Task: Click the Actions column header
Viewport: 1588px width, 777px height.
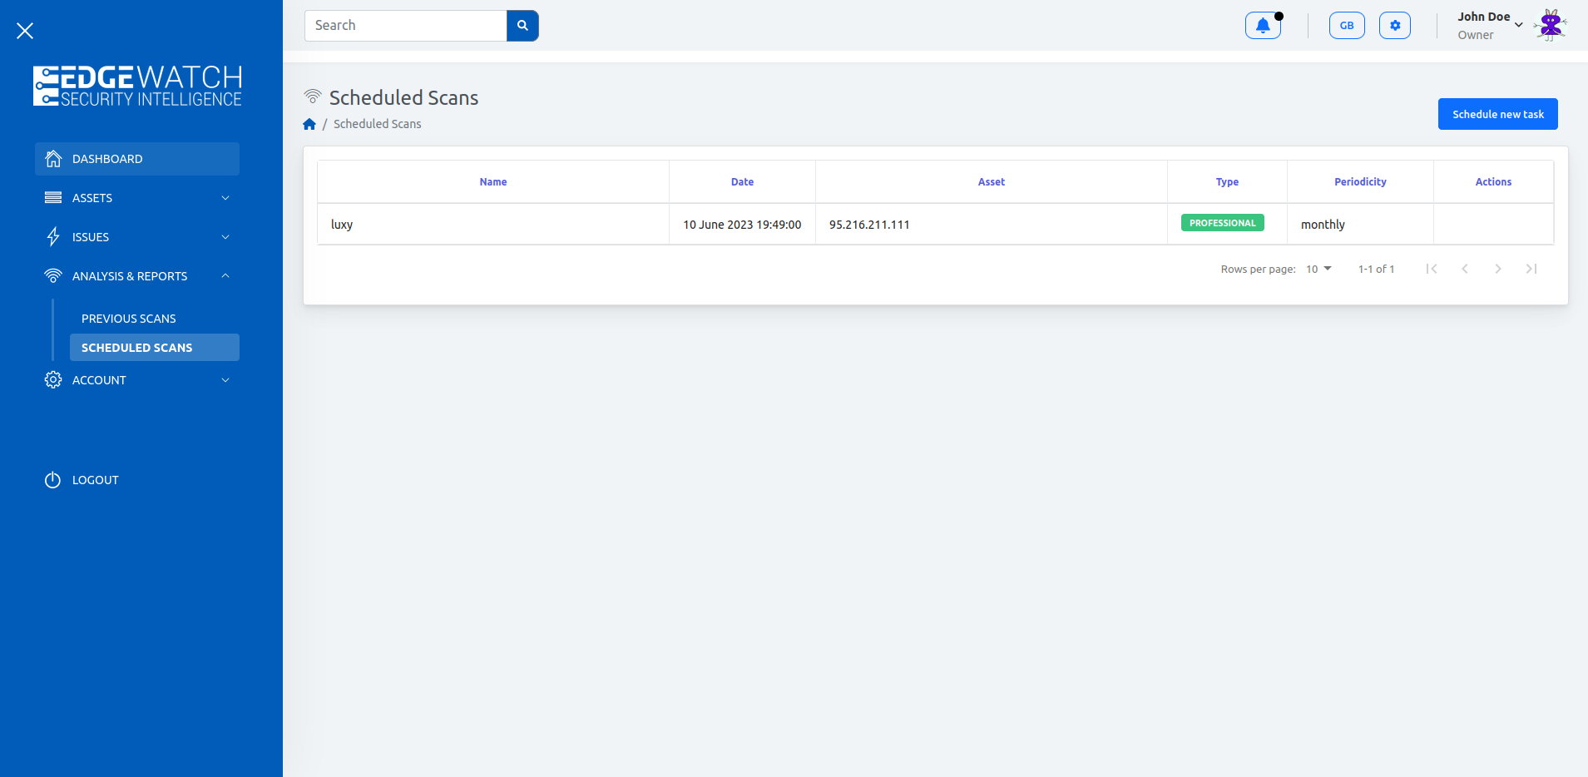Action: click(1493, 182)
